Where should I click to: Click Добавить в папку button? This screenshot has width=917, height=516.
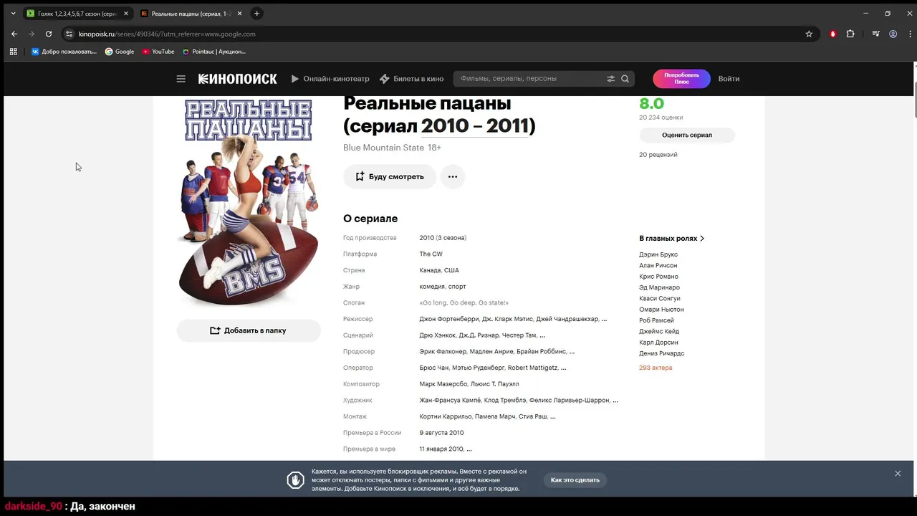(x=249, y=330)
